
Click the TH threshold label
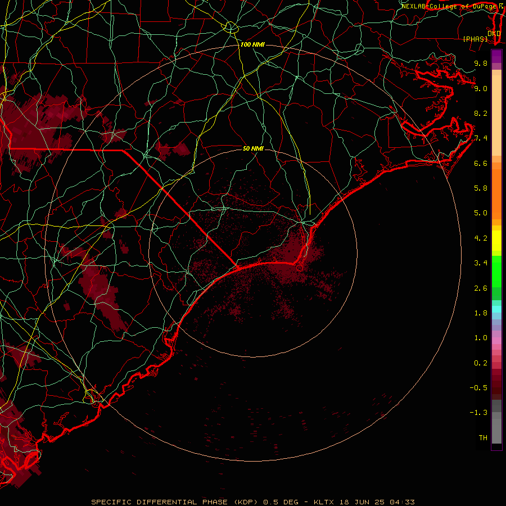[x=483, y=438]
